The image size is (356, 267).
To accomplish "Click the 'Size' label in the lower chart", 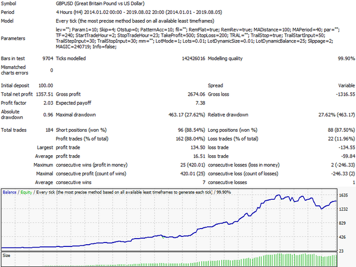I will click(6, 255).
